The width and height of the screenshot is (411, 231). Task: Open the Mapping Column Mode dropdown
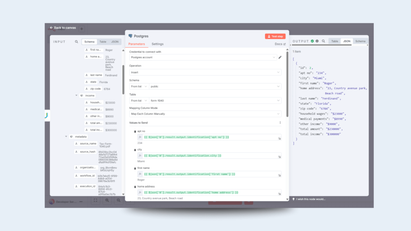click(x=205, y=114)
